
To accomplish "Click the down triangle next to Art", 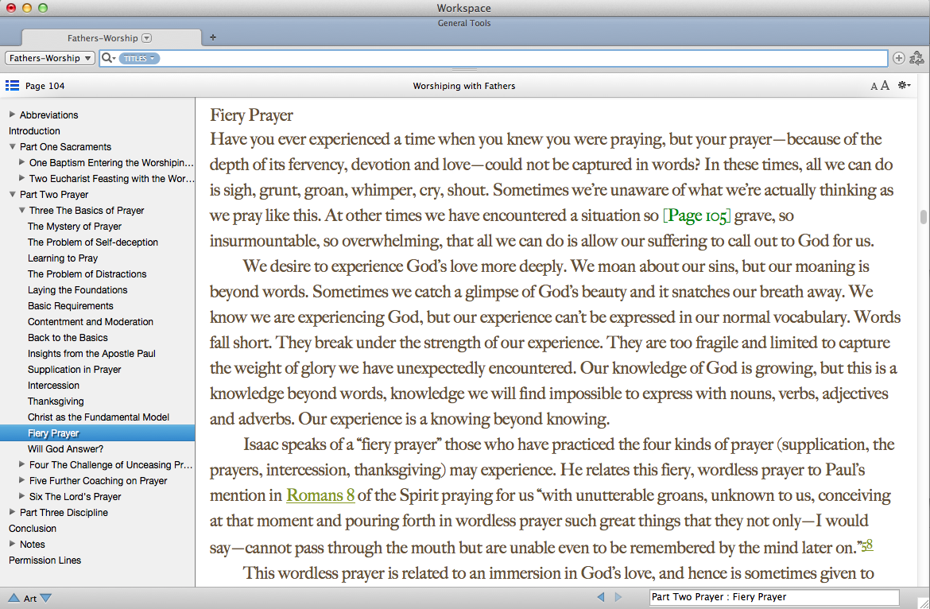I will coord(45,598).
